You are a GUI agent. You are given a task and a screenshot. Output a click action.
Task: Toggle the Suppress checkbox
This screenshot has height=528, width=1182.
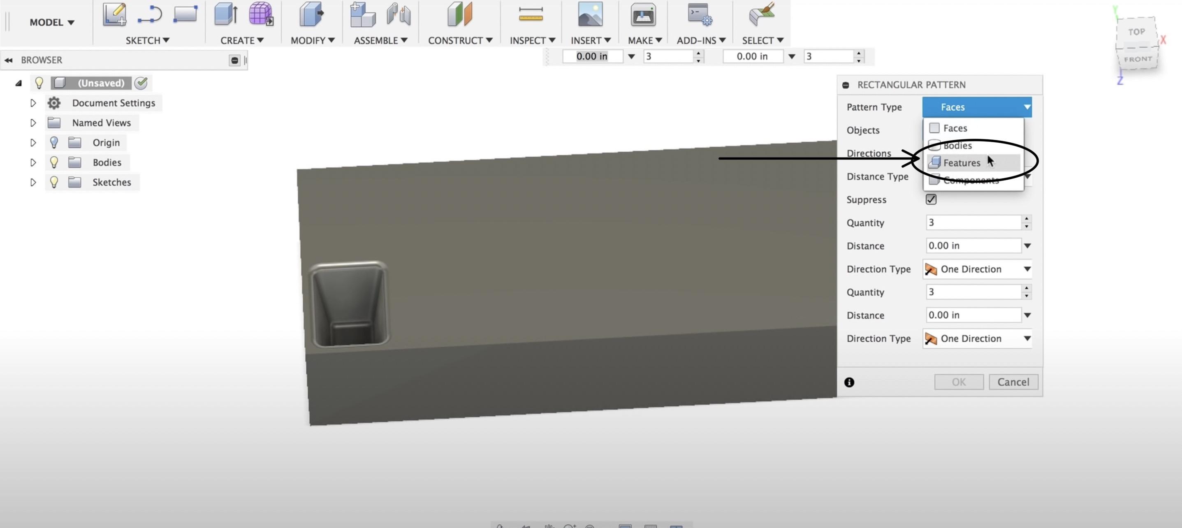pyautogui.click(x=931, y=199)
